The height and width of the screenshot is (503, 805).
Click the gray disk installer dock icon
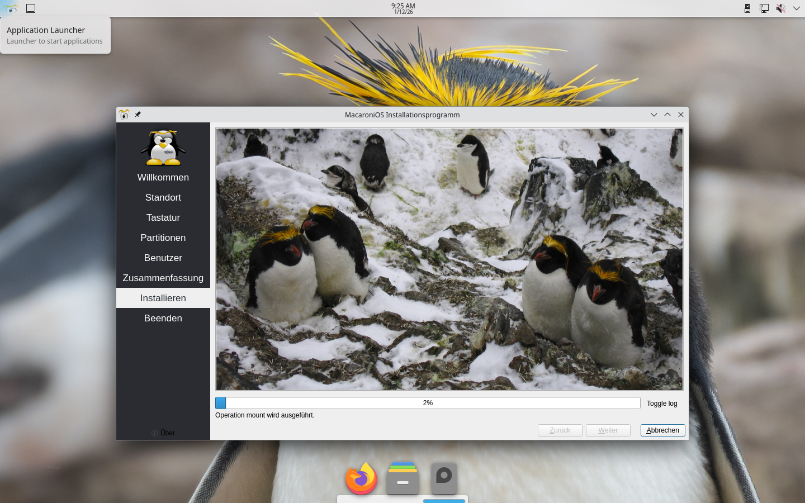click(444, 478)
